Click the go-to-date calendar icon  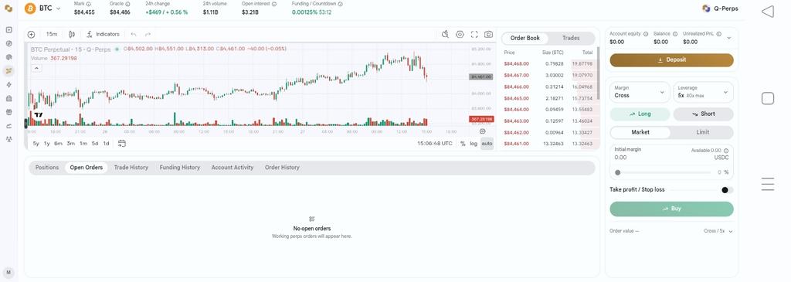[121, 143]
